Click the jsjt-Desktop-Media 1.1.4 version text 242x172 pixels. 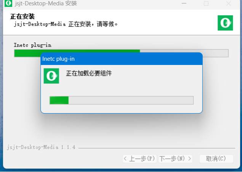click(41, 147)
